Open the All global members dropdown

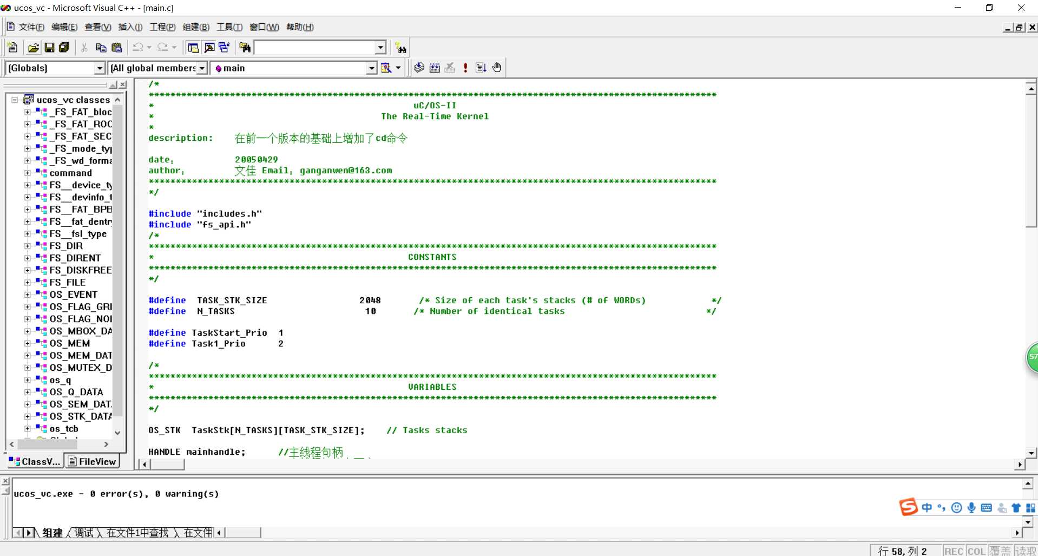click(x=202, y=68)
